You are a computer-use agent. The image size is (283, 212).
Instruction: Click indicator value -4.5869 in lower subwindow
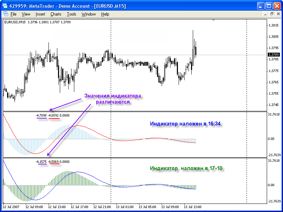(53, 162)
